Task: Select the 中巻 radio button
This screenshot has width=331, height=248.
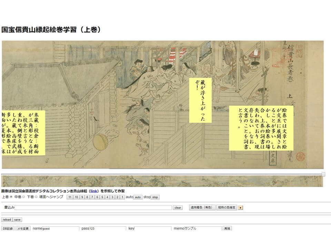Action: [x=24, y=197]
